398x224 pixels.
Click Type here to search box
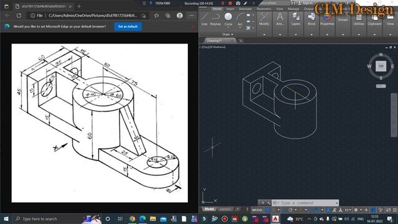coord(47,218)
